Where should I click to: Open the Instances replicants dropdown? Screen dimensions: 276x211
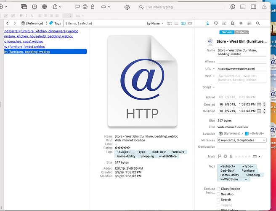point(241,140)
